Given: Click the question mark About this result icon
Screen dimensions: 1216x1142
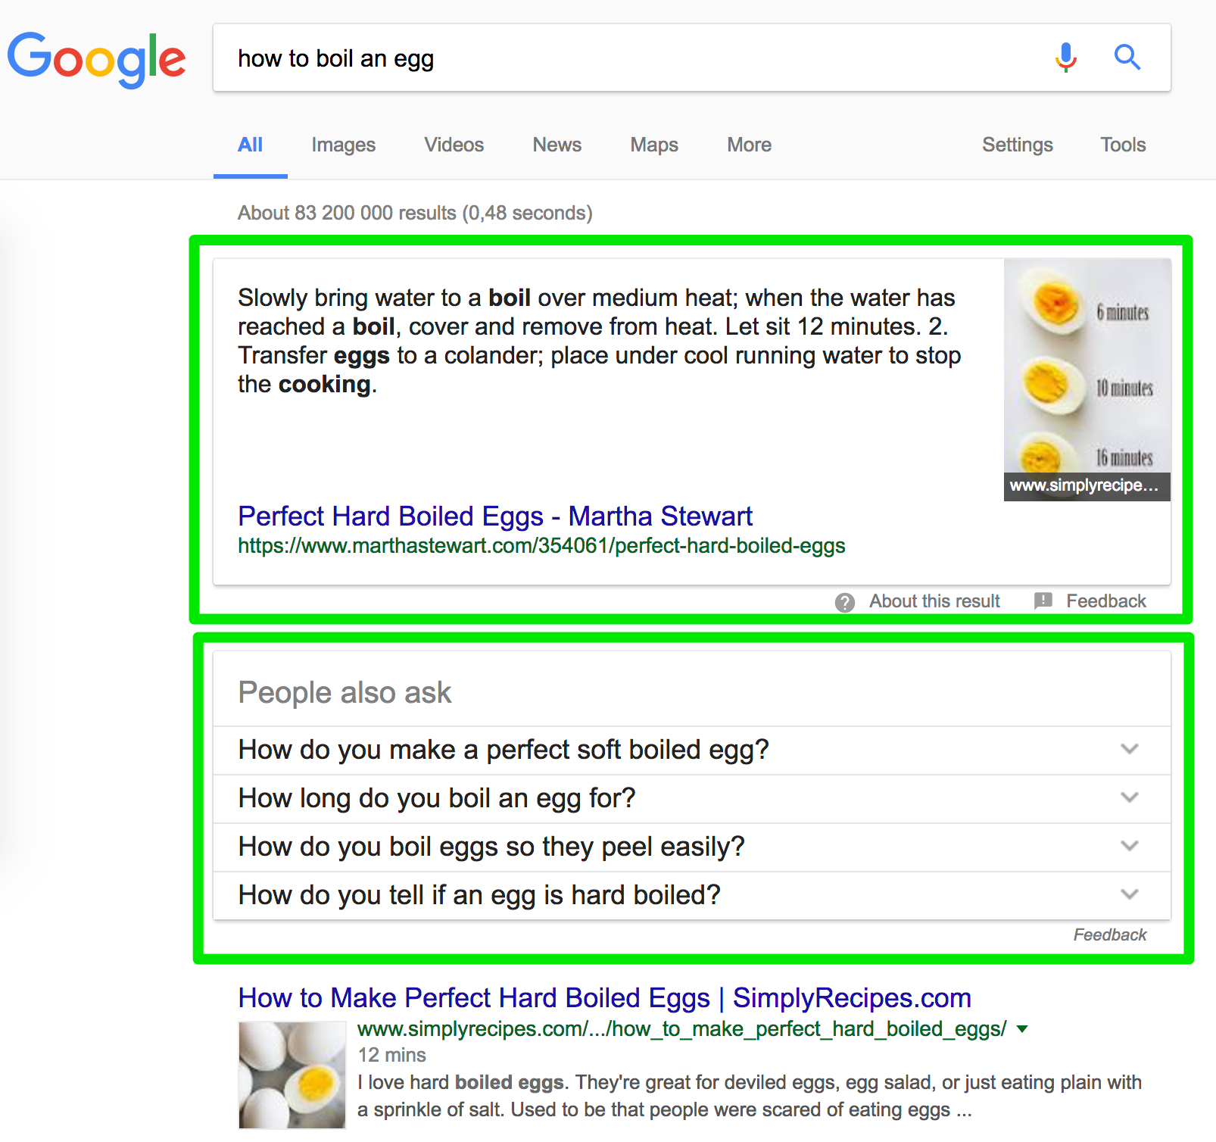Looking at the screenshot, I should [x=845, y=602].
